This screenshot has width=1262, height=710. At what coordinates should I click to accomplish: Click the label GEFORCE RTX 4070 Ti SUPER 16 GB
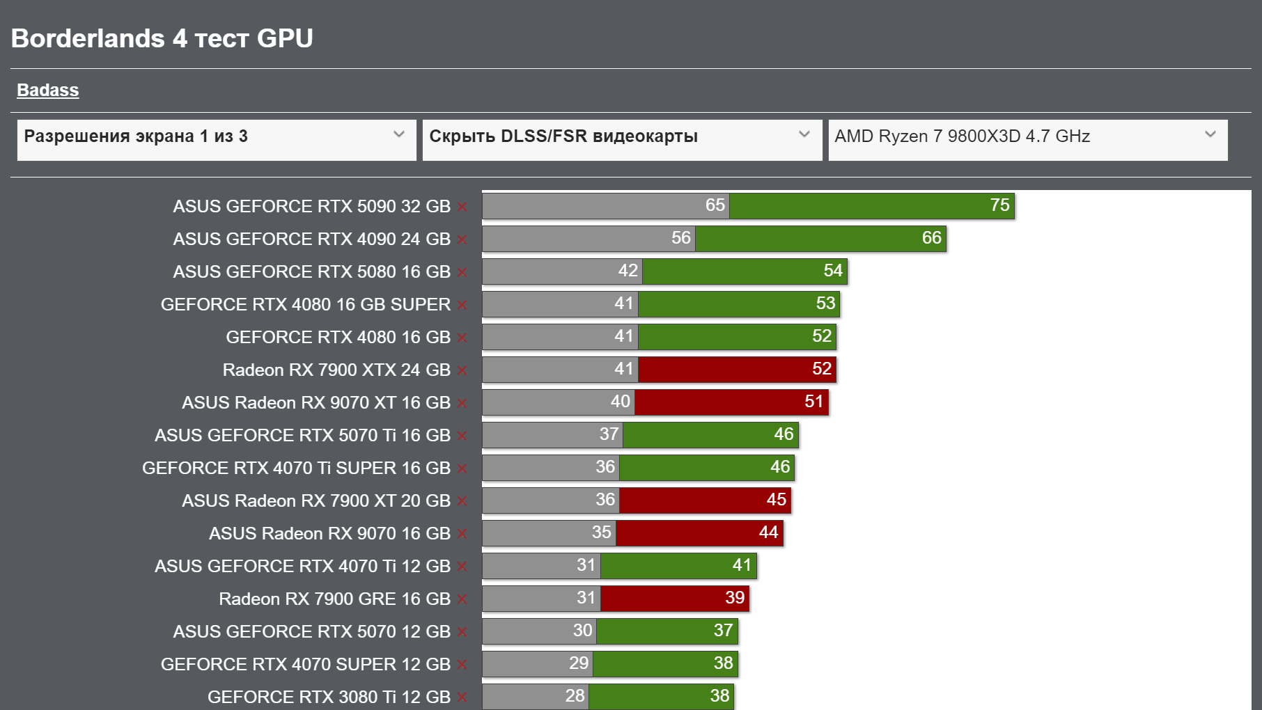pos(297,468)
